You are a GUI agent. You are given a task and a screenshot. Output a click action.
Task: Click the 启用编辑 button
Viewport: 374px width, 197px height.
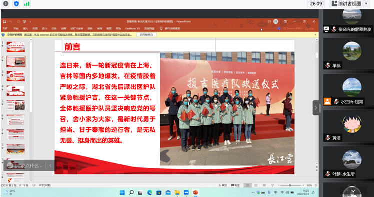[147, 35]
